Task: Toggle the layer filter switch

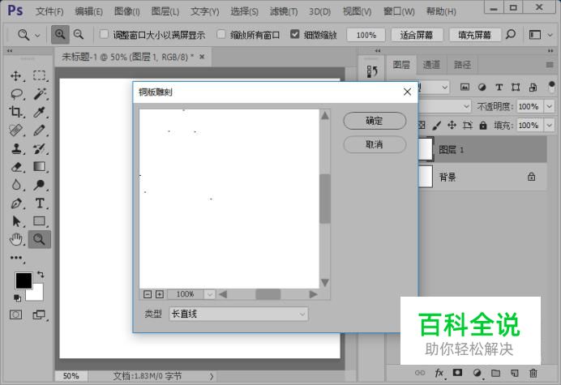Action: pos(552,87)
